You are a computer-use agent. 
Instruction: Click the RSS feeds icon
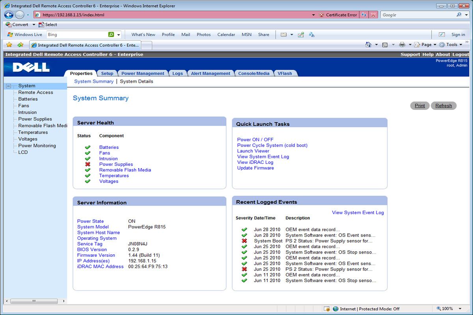tap(385, 44)
